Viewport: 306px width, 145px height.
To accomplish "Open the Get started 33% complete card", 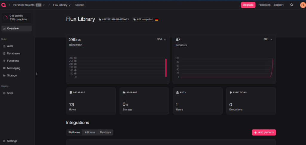I will (17, 18).
